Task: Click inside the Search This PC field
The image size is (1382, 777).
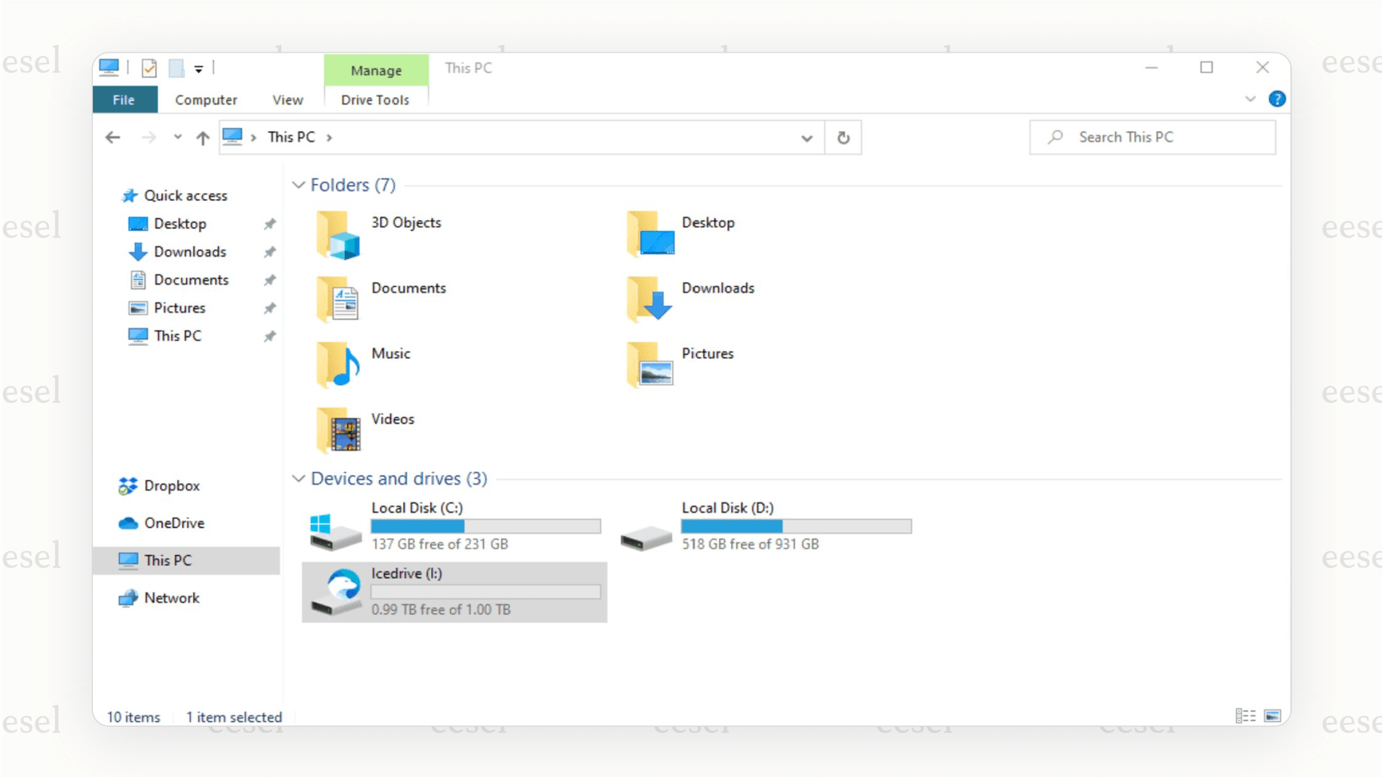Action: tap(1152, 136)
